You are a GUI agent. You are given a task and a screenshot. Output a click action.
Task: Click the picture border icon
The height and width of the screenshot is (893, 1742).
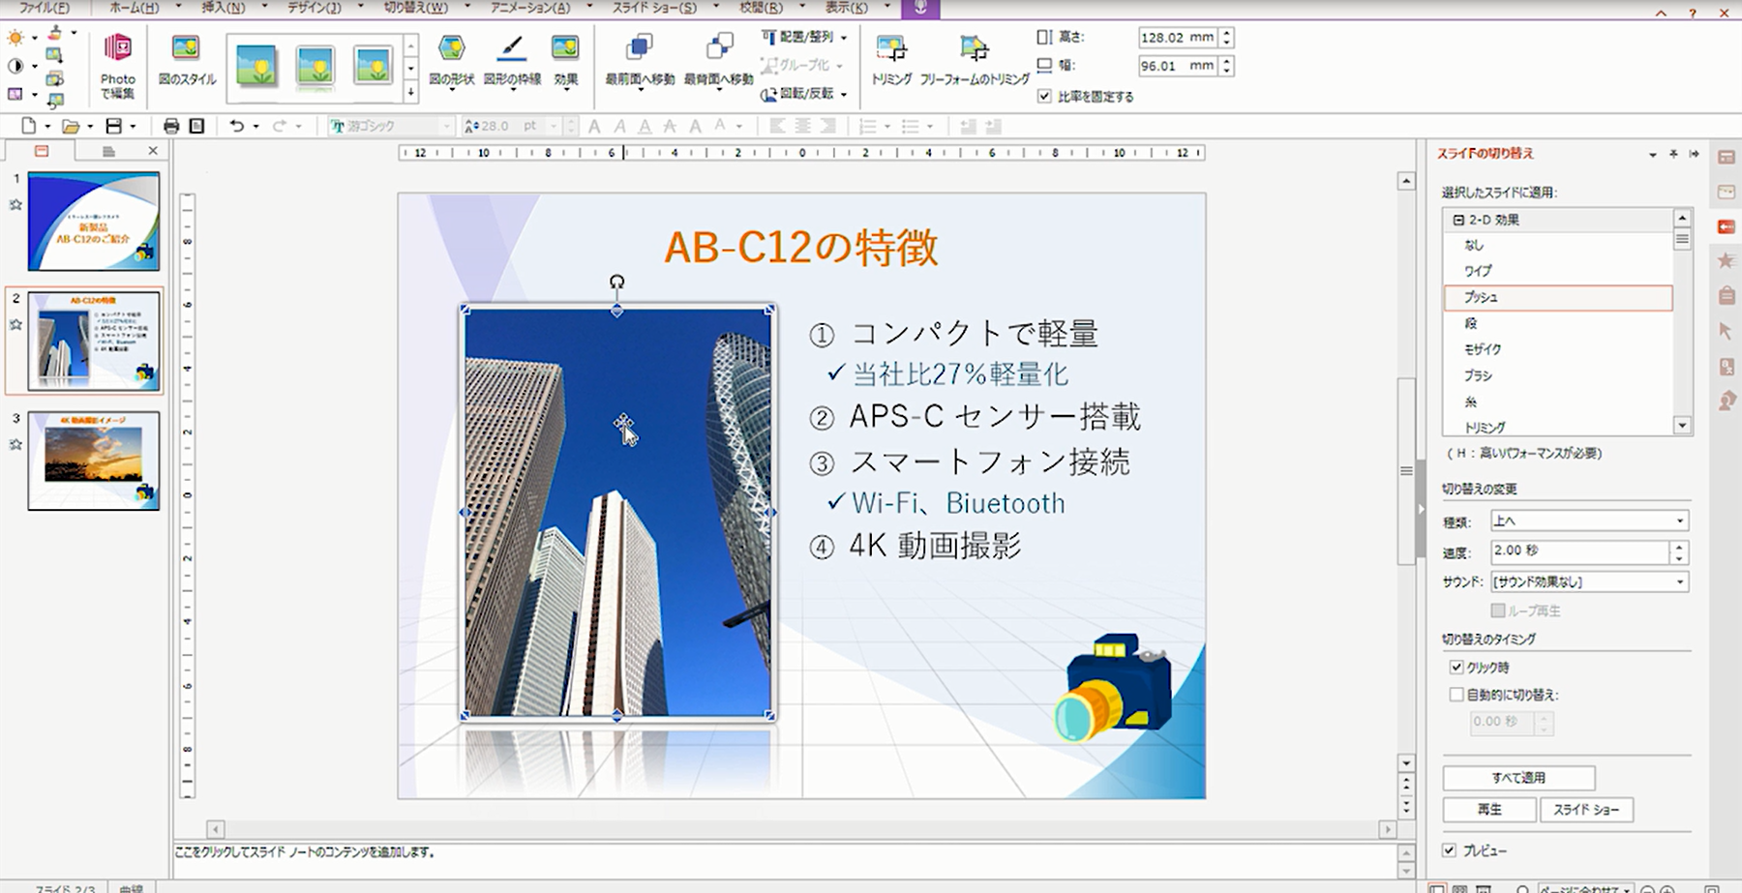[x=512, y=48]
